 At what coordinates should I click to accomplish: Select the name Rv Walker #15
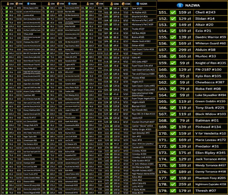tap(139, 13)
